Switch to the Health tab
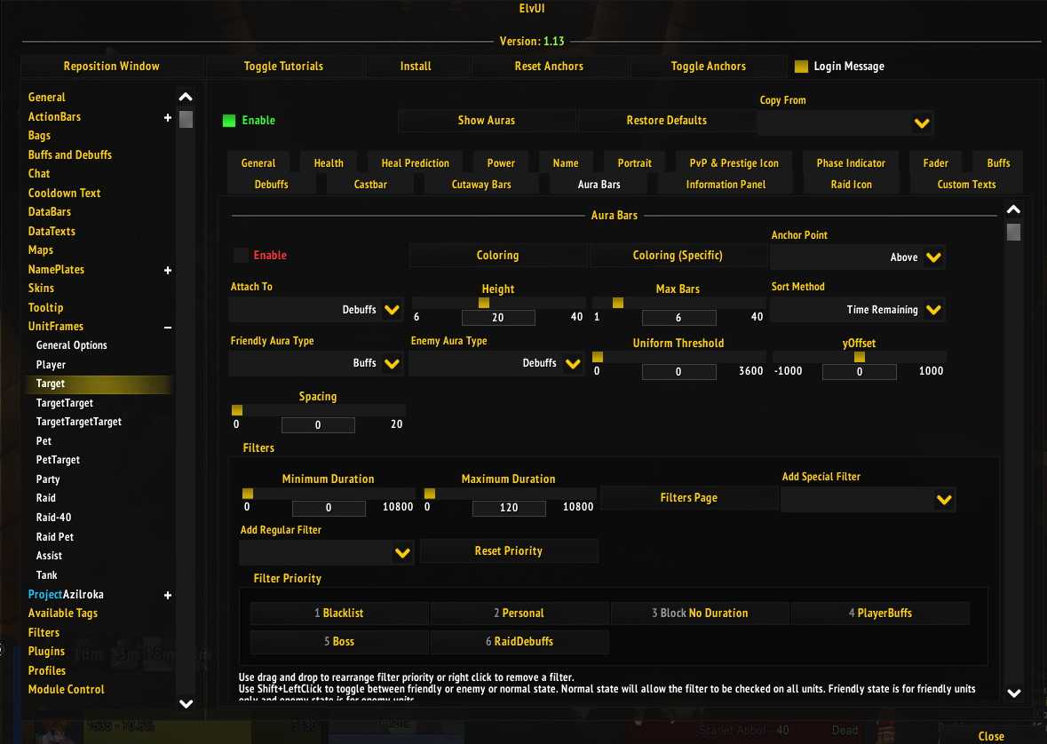 (x=329, y=163)
